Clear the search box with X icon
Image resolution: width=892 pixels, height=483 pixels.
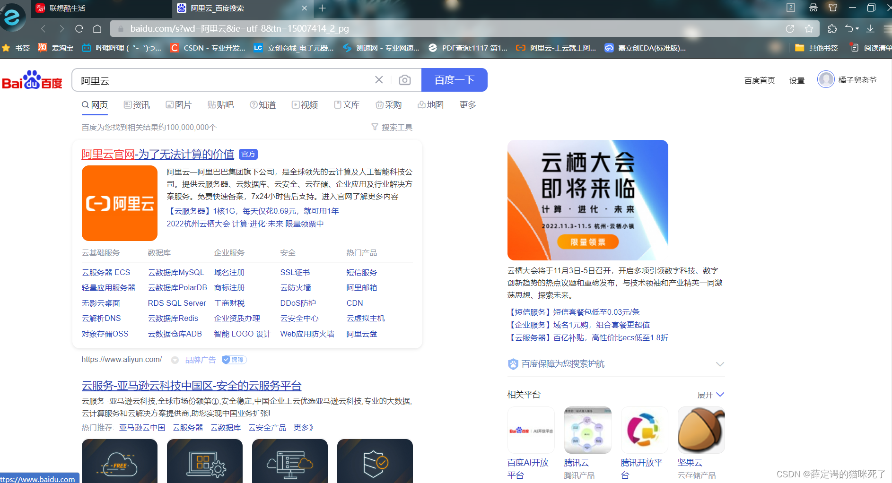tap(379, 80)
